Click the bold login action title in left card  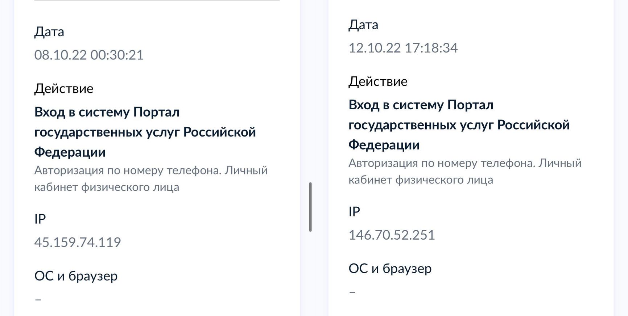pos(145,132)
